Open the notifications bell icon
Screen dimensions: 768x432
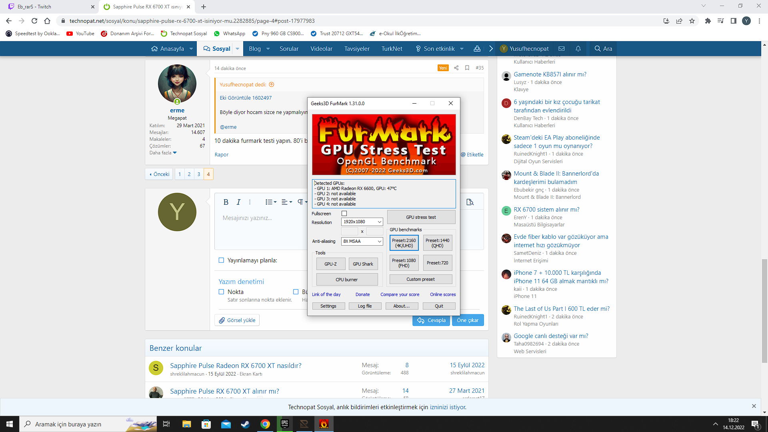point(578,49)
